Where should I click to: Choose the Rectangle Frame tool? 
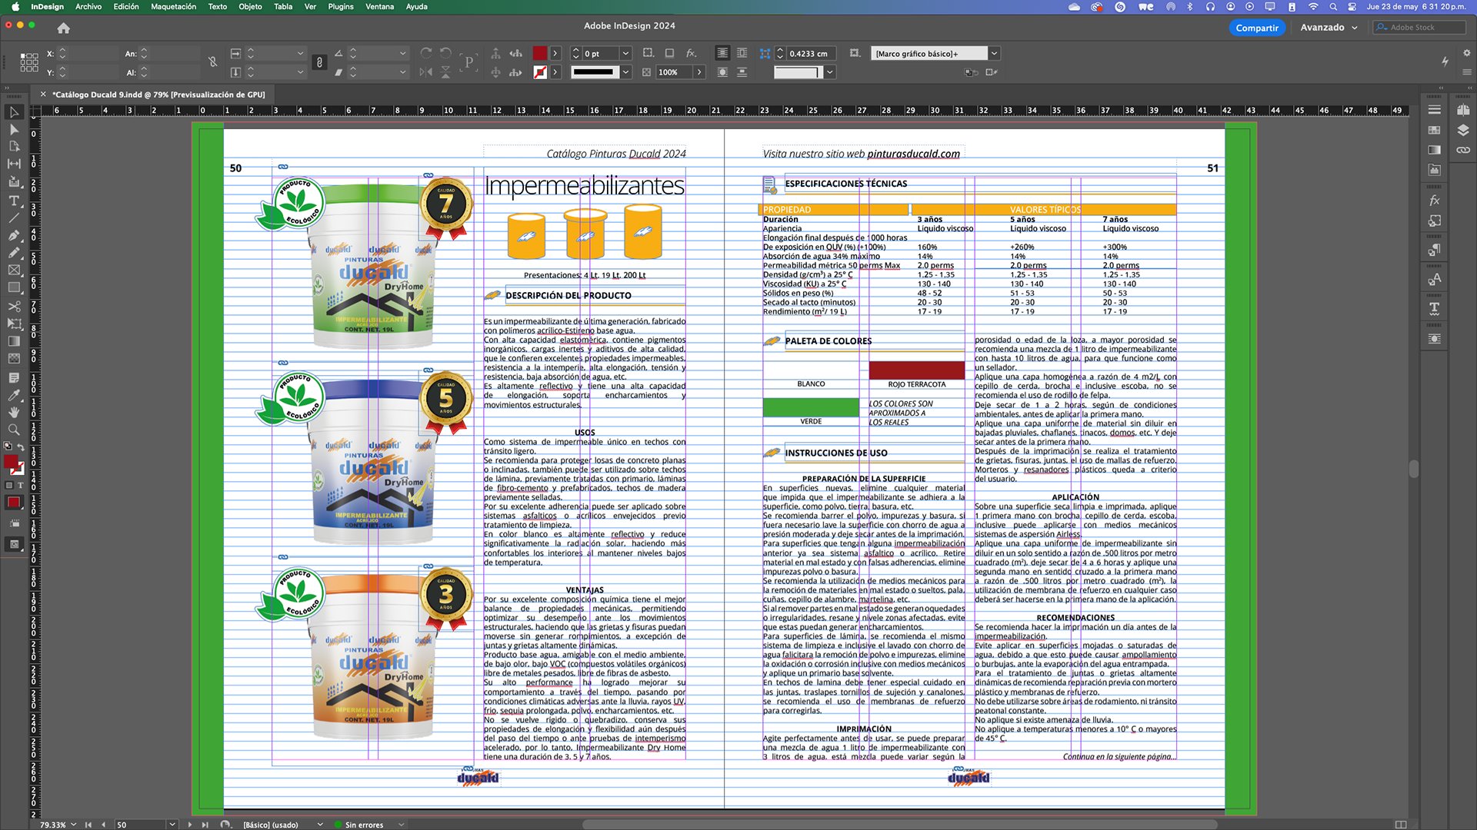click(14, 271)
